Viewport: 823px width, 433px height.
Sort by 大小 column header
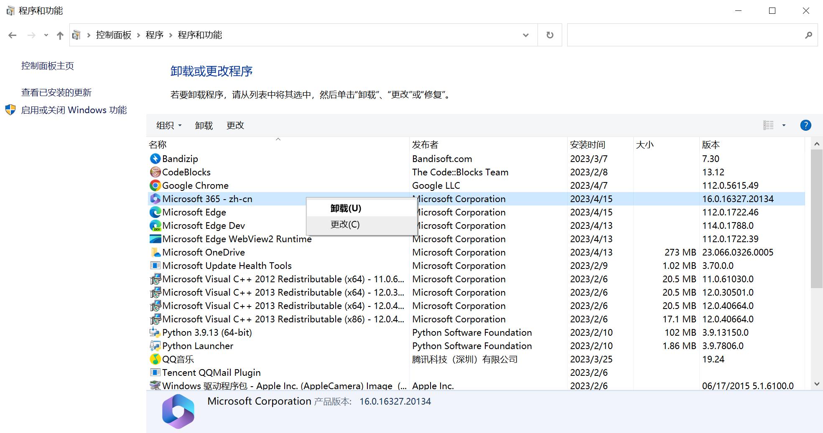[666, 144]
